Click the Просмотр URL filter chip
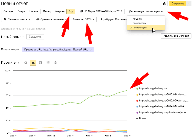Viewport: 192px width, 137px height. click(56, 49)
